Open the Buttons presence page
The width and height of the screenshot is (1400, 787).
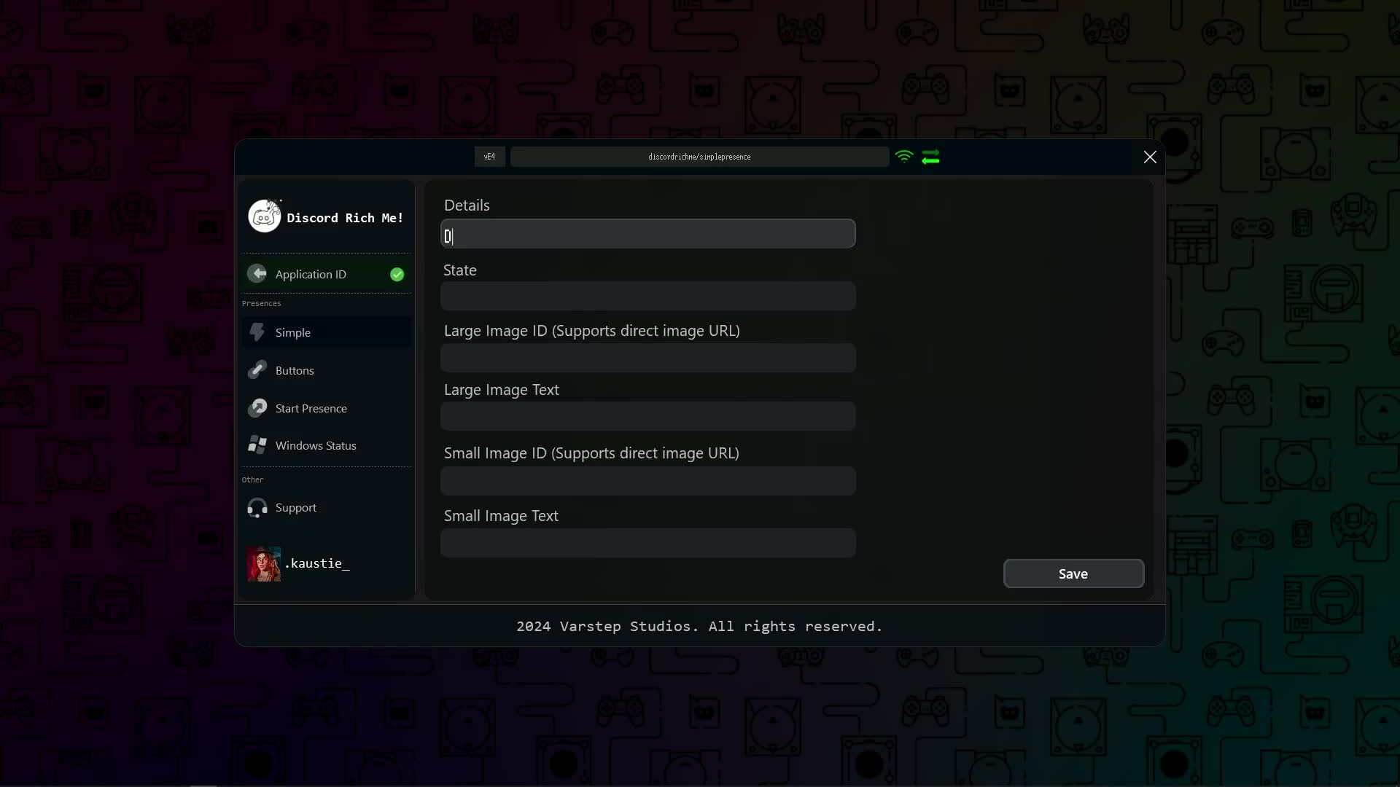(295, 370)
